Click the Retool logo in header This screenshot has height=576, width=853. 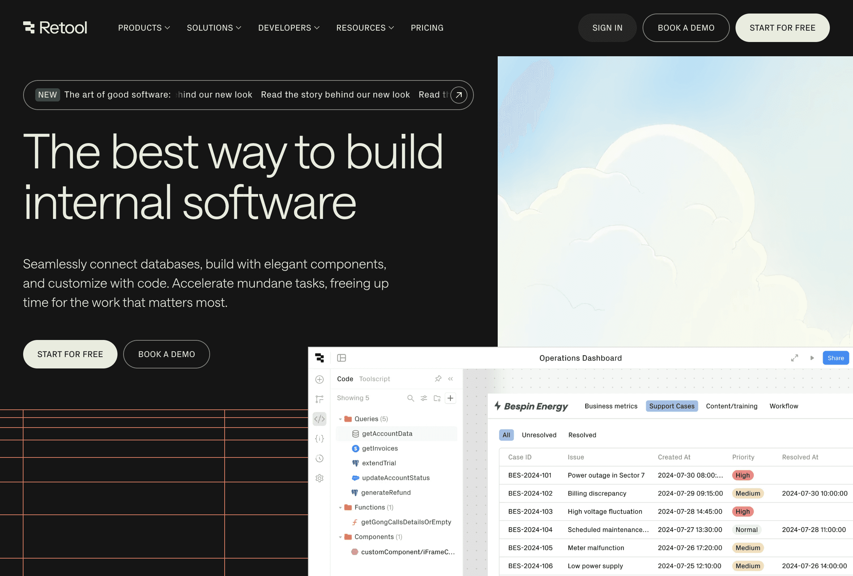[x=55, y=27]
